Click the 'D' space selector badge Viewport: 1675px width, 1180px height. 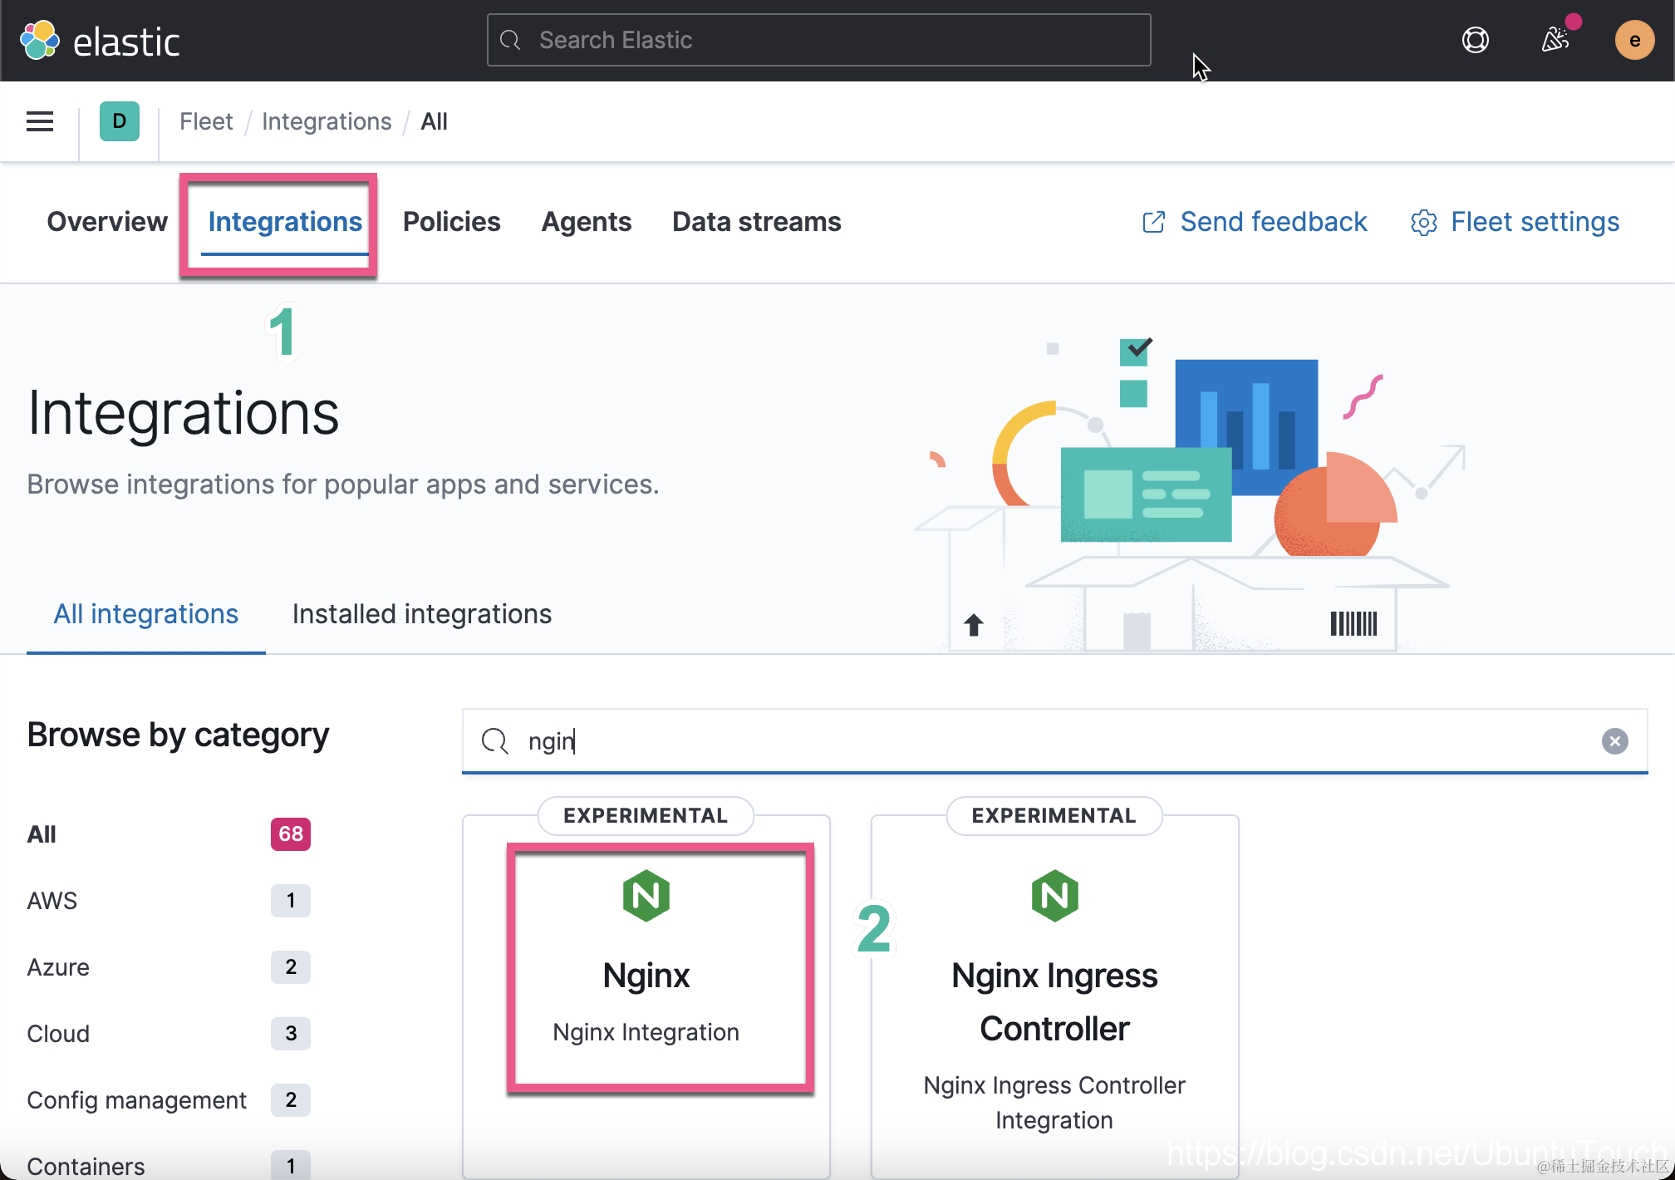click(x=119, y=122)
